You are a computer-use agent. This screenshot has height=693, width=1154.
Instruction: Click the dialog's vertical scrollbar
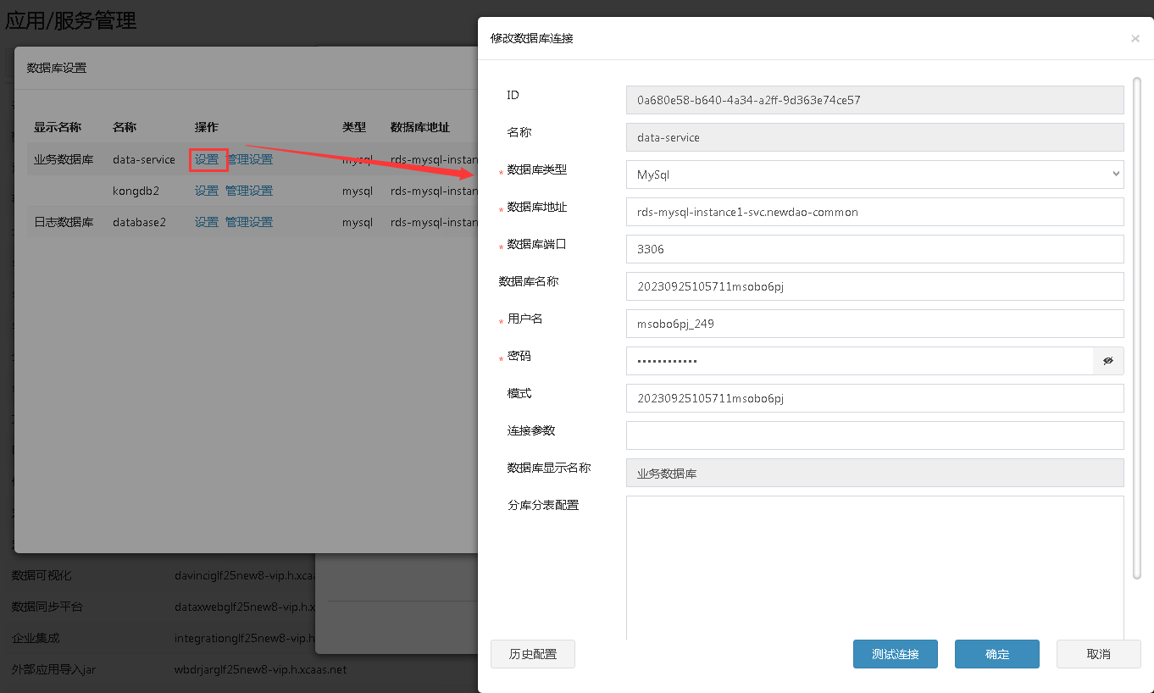pos(1137,329)
